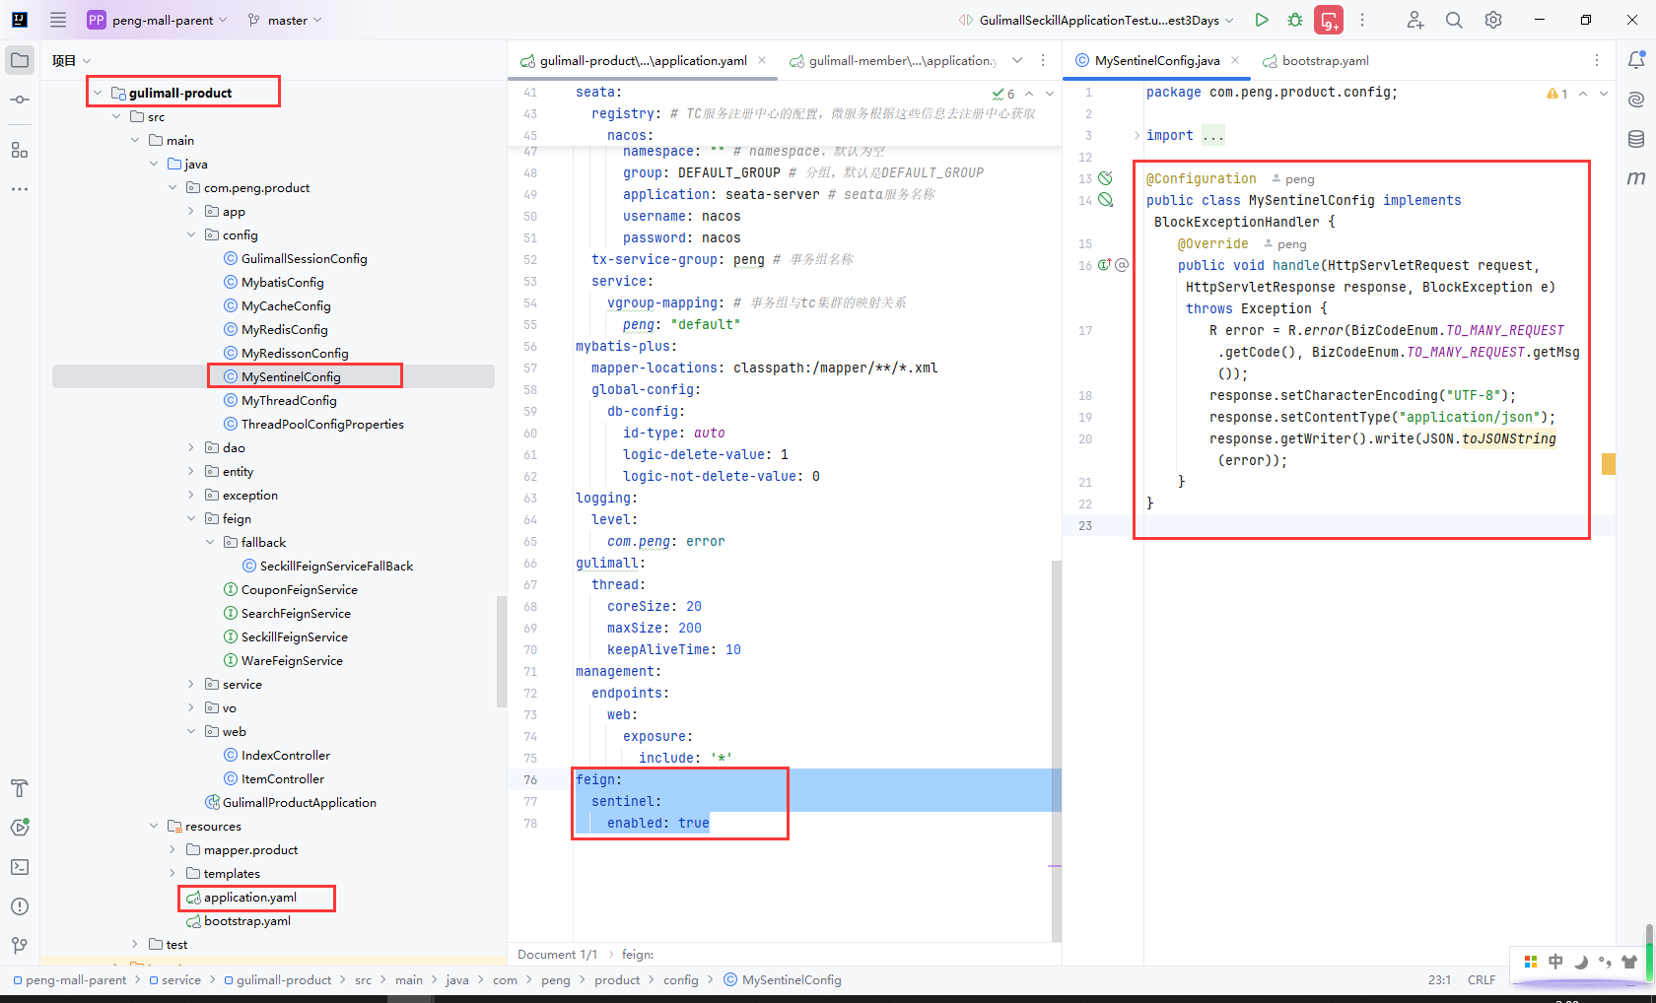1656x1003 pixels.
Task: Open the Problems tool window
Action: coord(20,906)
